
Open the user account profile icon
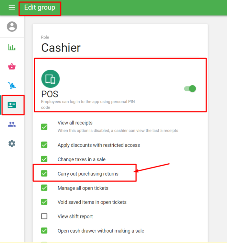click(12, 27)
